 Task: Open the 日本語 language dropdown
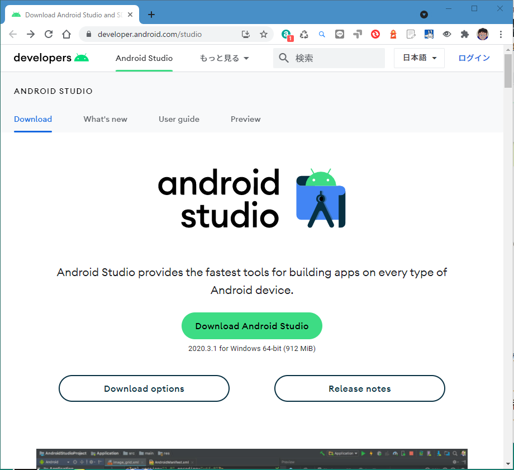click(x=419, y=58)
